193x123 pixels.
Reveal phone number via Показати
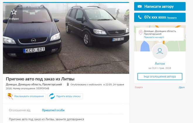172,18
